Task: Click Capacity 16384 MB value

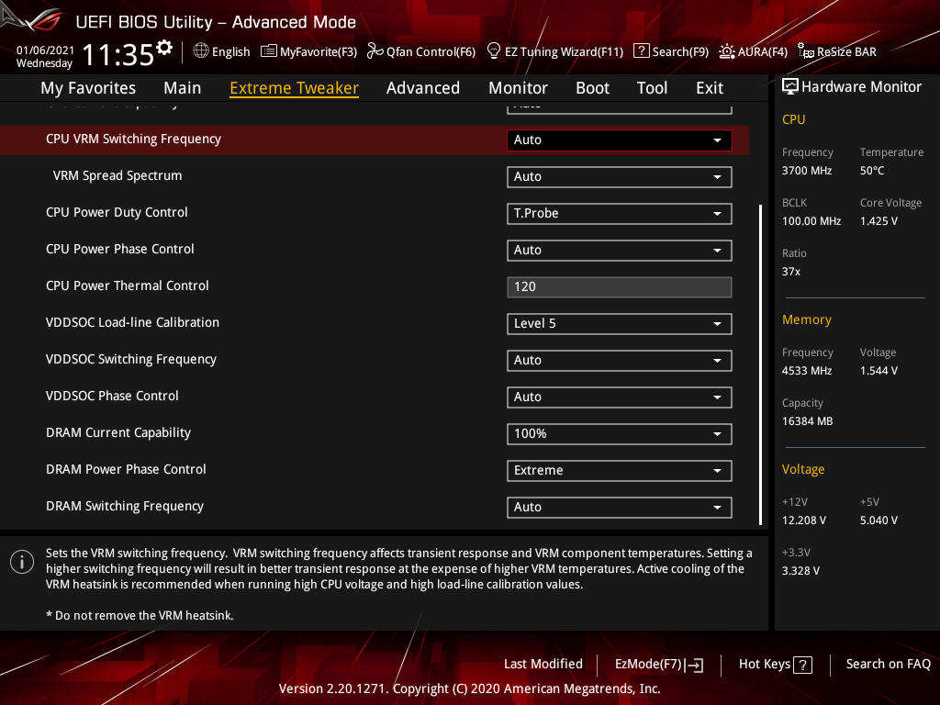Action: 807,421
